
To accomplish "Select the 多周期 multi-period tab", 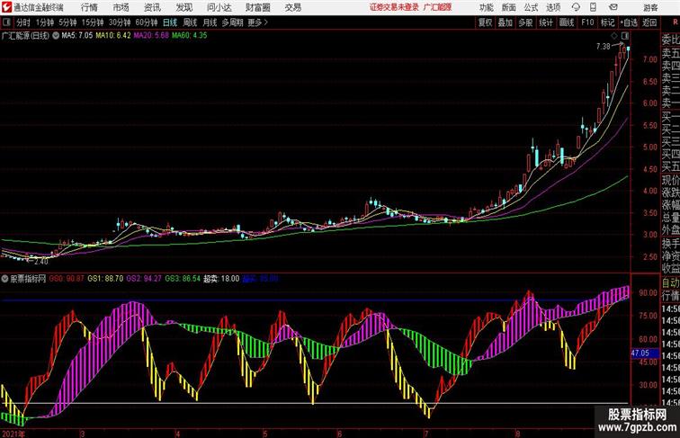I will point(232,22).
